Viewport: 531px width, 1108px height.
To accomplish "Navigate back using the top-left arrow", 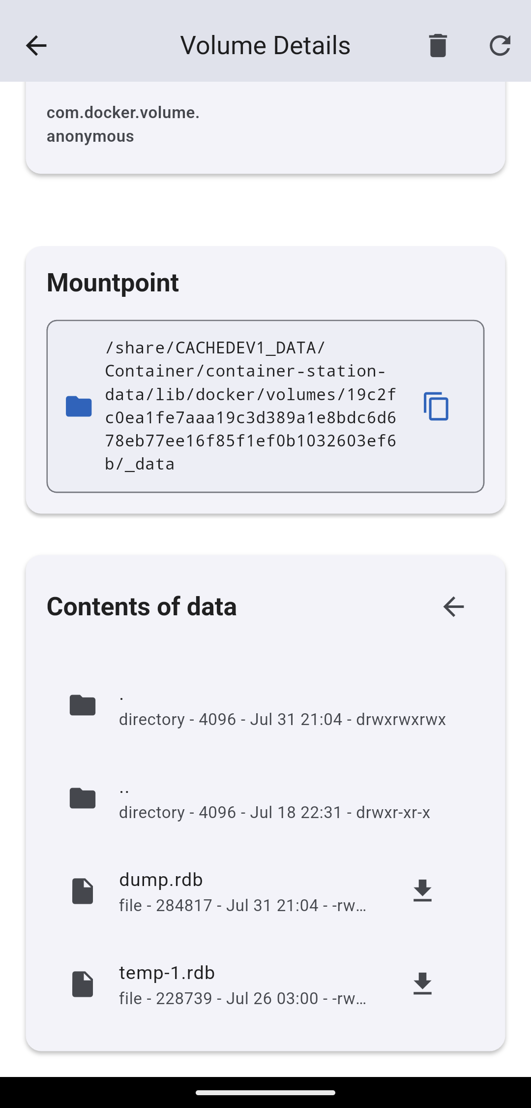I will pyautogui.click(x=36, y=45).
